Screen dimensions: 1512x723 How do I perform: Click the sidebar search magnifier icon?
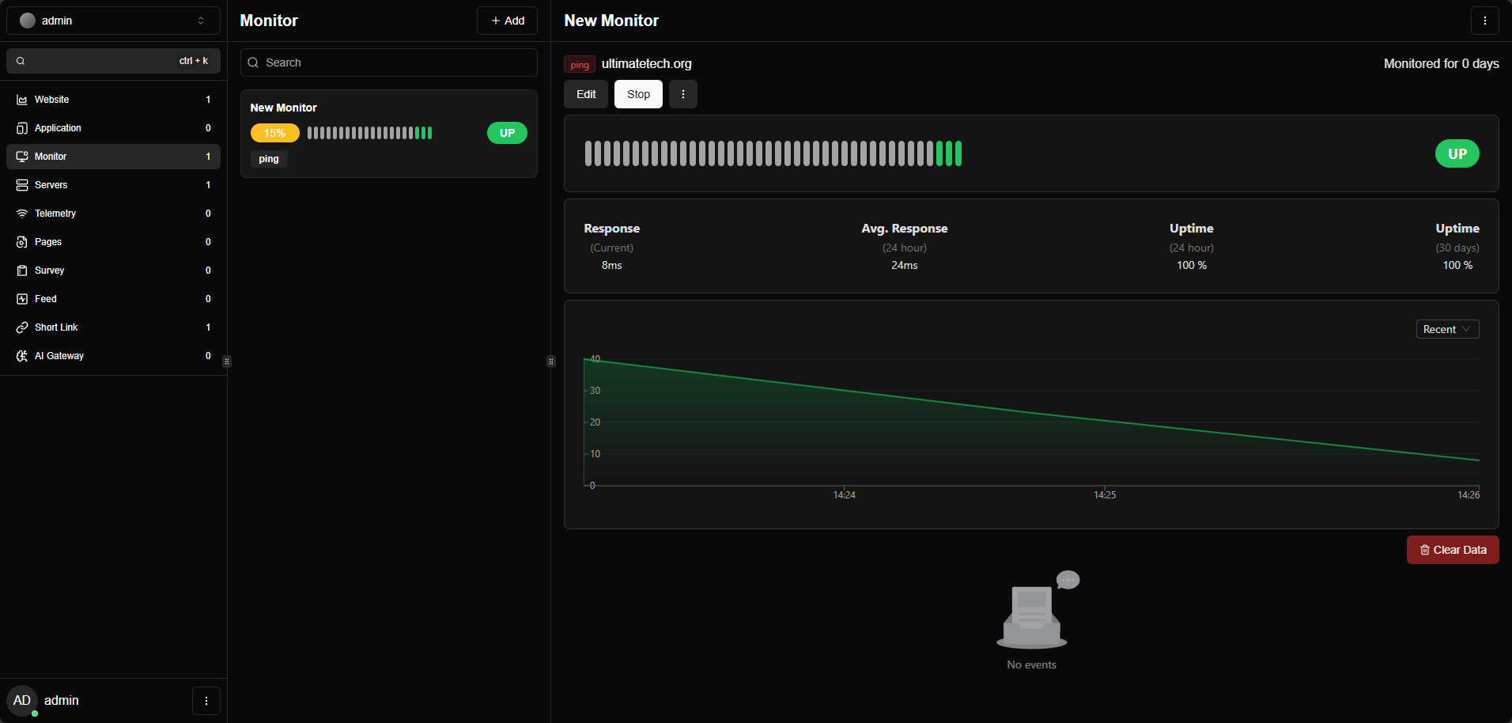(x=21, y=61)
